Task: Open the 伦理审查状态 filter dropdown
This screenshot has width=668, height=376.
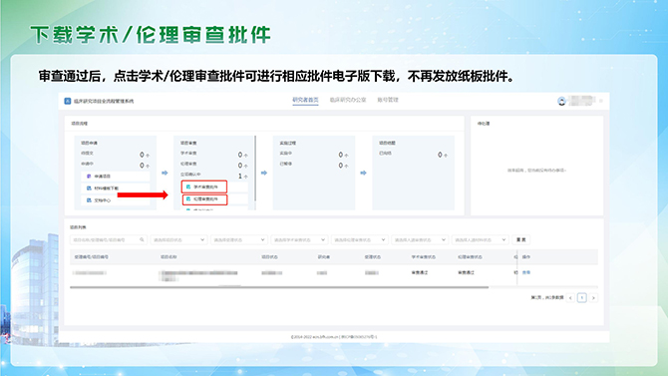Action: point(360,240)
